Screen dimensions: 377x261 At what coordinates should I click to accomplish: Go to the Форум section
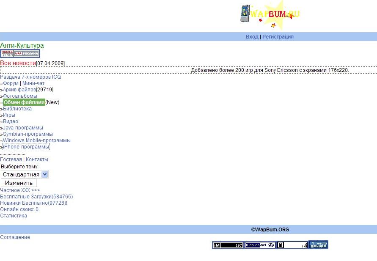pyautogui.click(x=11, y=83)
